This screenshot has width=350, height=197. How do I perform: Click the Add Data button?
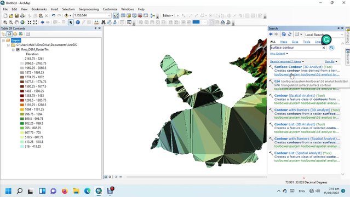(x=66, y=16)
